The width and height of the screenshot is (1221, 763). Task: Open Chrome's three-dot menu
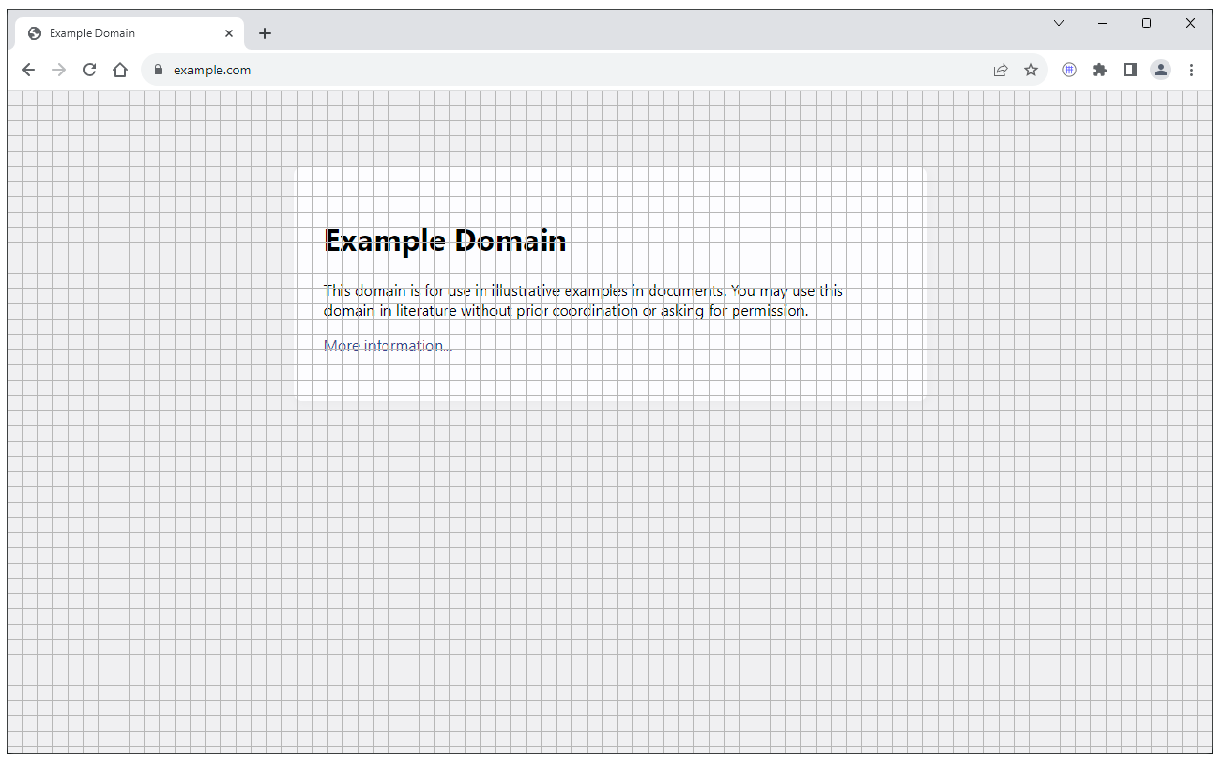click(1191, 70)
